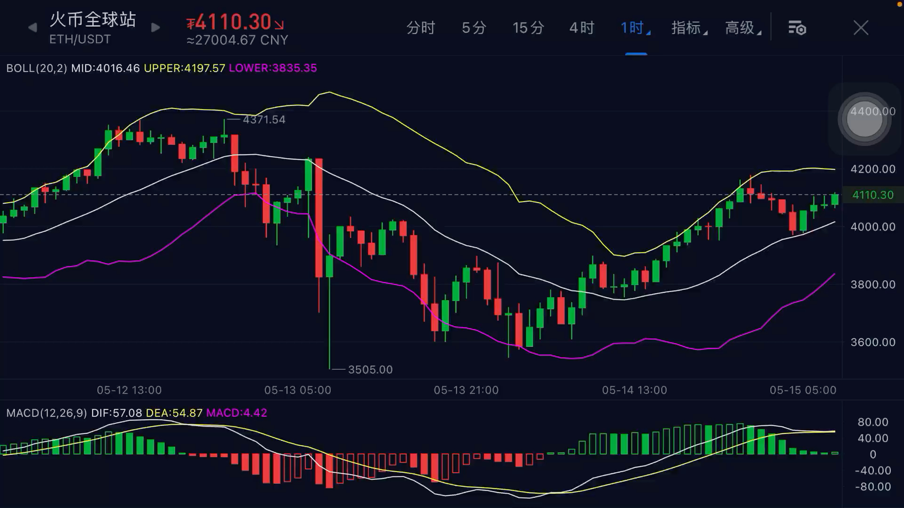Image resolution: width=904 pixels, height=508 pixels.
Task: Tap the 4000.00 price axis label
Action: pos(873,227)
